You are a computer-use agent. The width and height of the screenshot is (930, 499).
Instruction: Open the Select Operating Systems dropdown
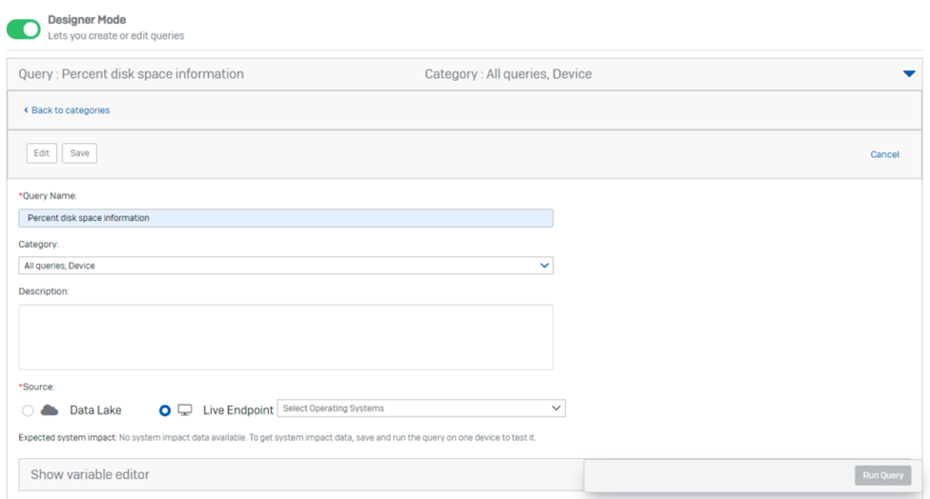point(421,409)
